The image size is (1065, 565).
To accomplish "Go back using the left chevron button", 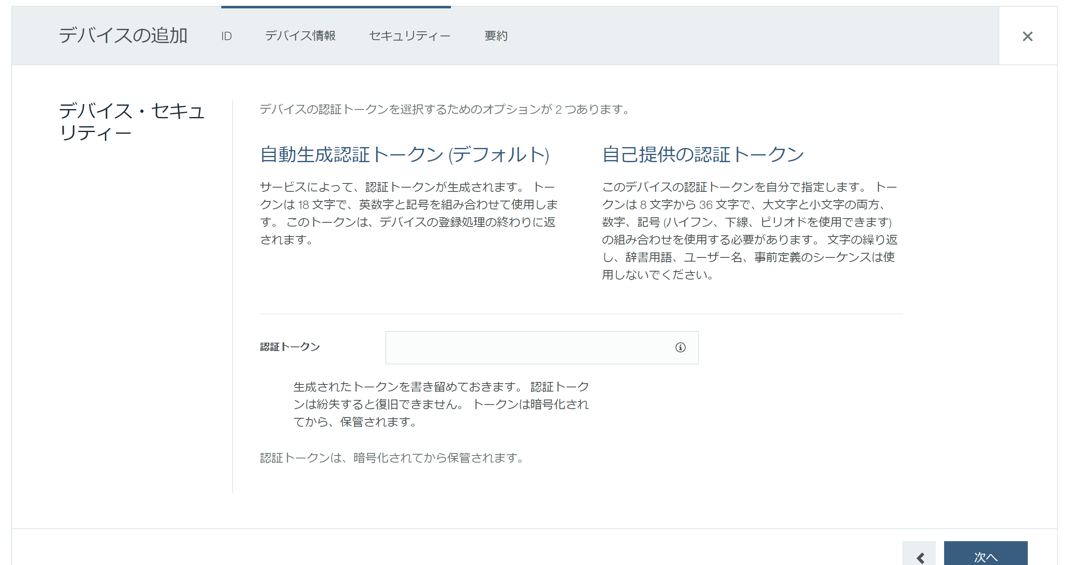I will pyautogui.click(x=919, y=556).
